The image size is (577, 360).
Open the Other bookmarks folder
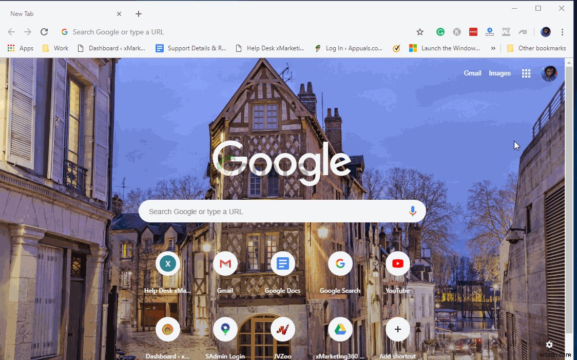(536, 48)
